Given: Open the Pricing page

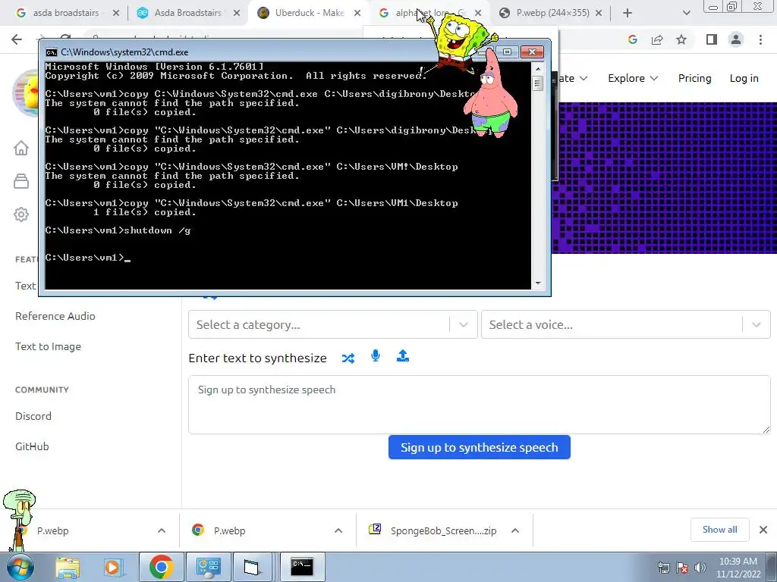Looking at the screenshot, I should 695,78.
